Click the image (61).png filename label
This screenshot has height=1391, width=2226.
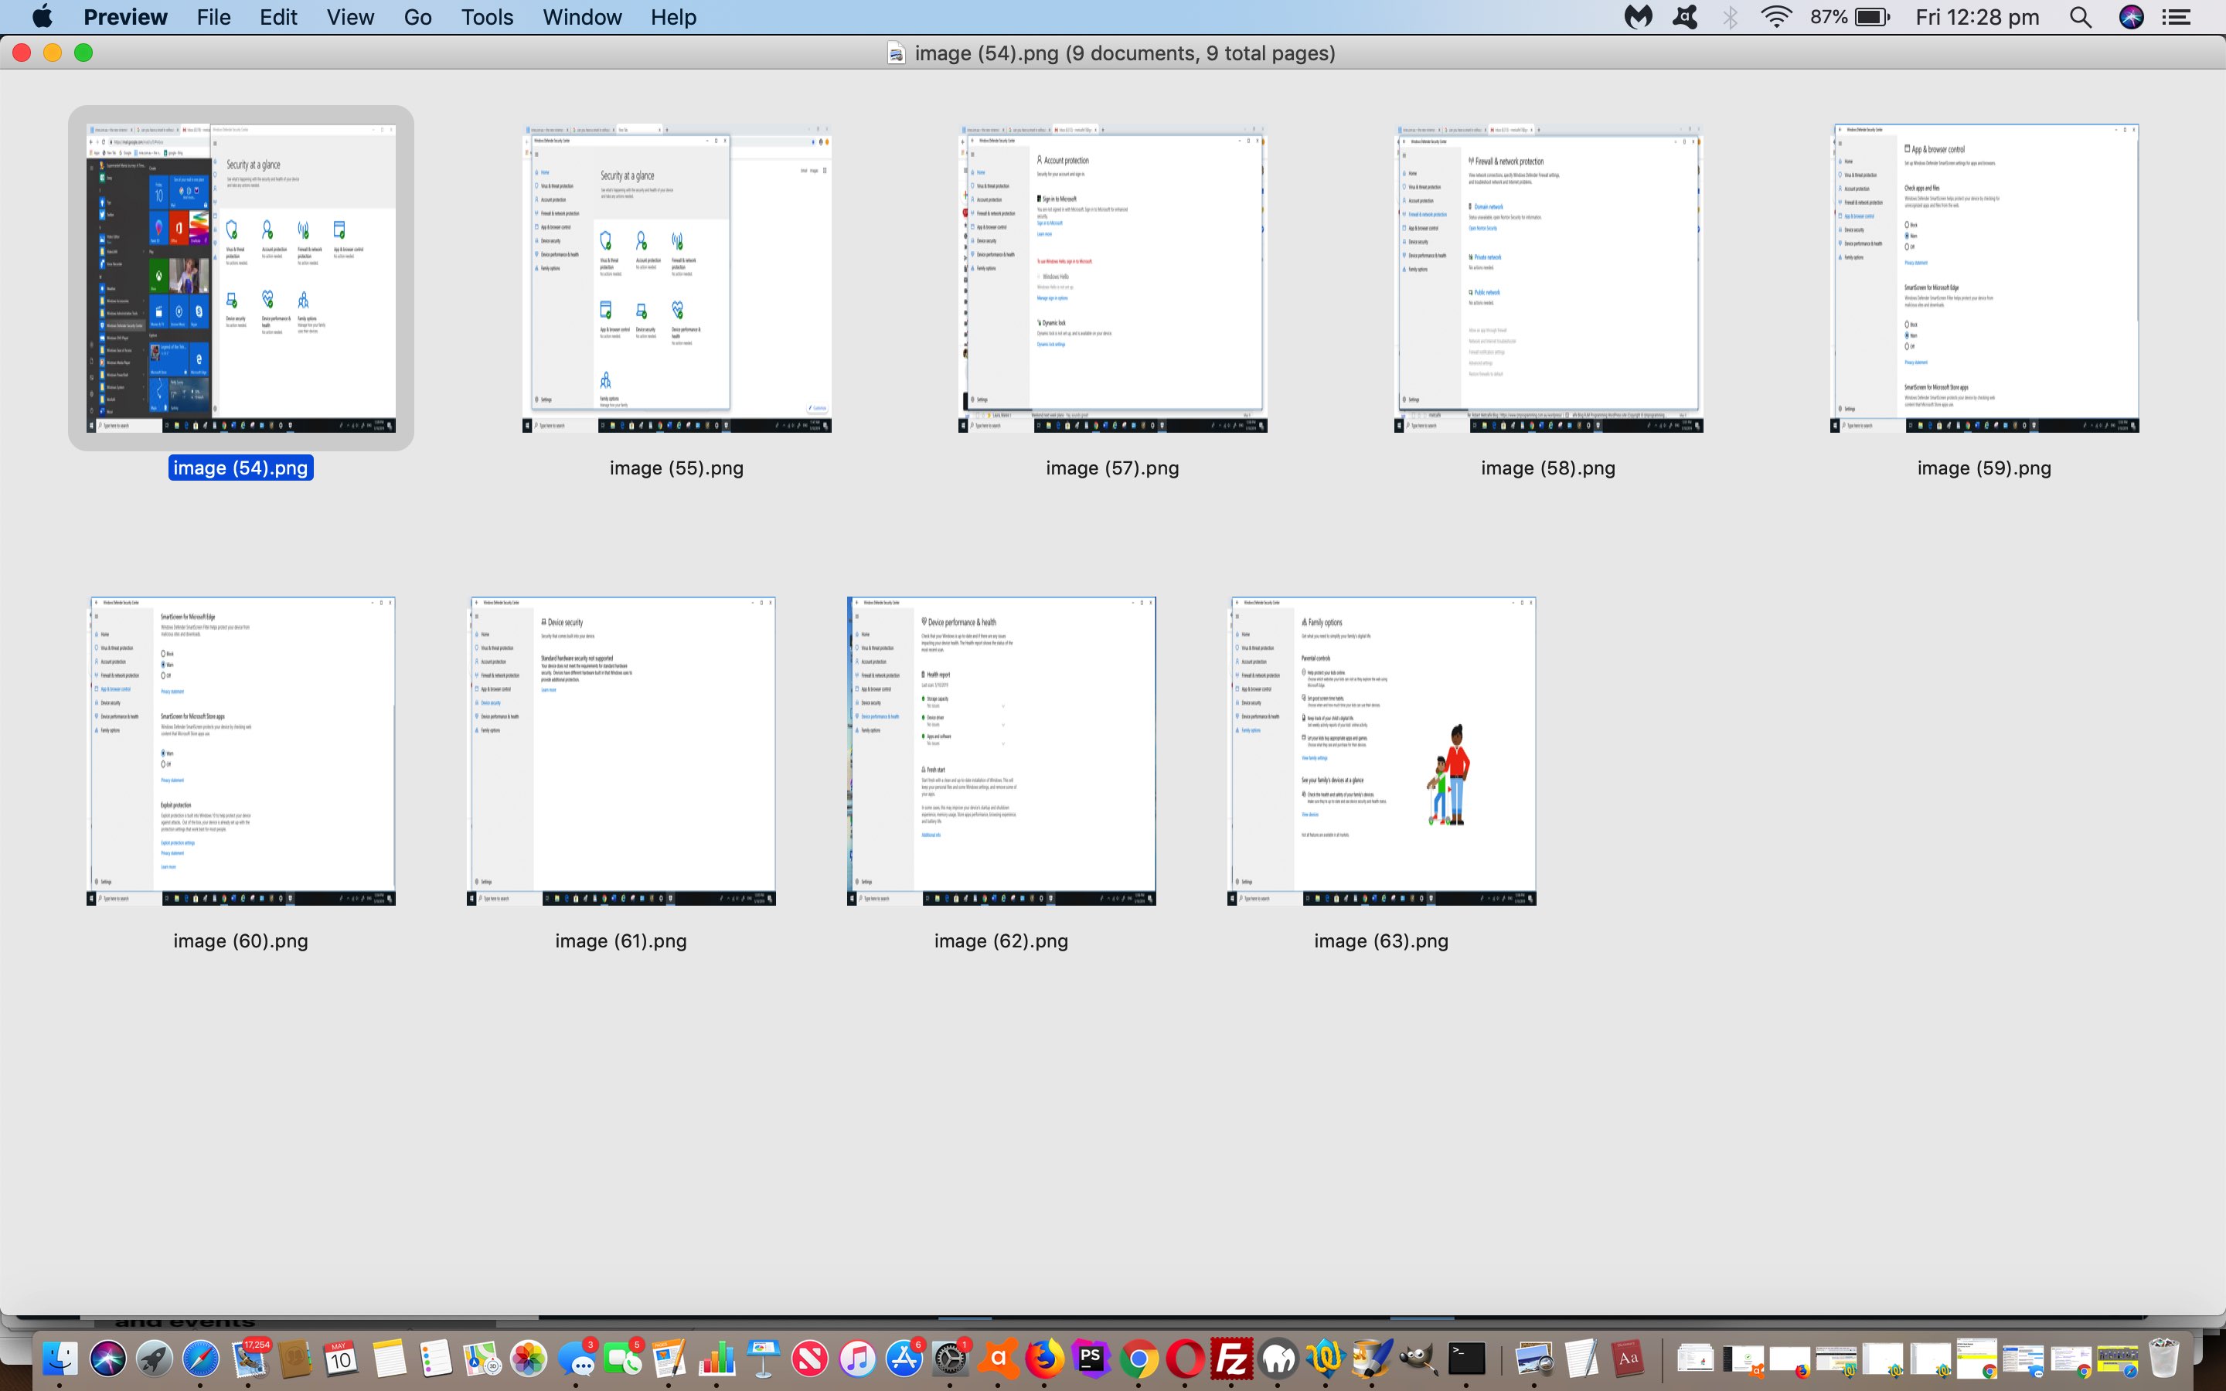(621, 941)
